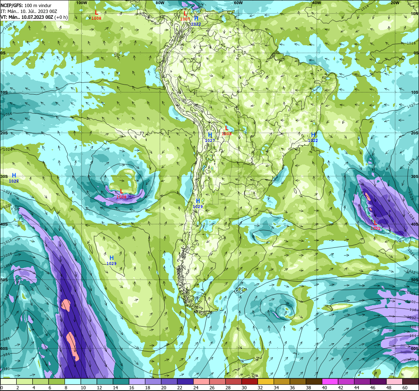Click the 80W longitude label
Screen dimensions: 419x391
[x=160, y=3]
